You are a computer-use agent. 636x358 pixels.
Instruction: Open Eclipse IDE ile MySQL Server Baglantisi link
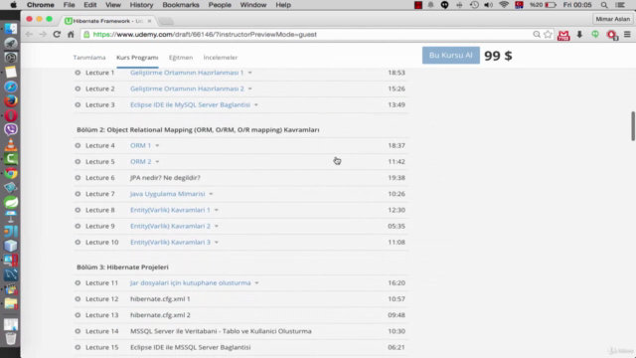[x=190, y=104]
